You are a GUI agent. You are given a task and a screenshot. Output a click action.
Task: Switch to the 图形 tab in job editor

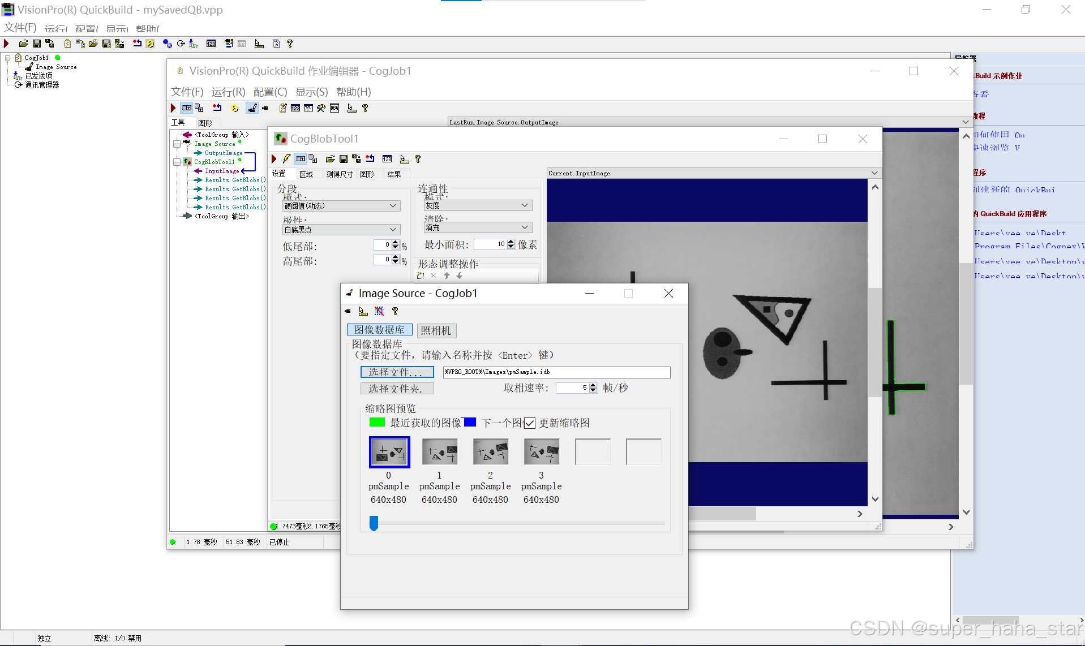point(205,123)
